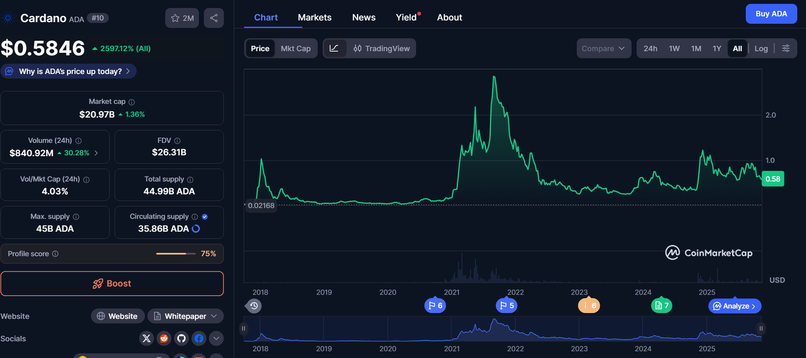Open Cardano's Facebook social link
The width and height of the screenshot is (806, 358).
point(199,338)
